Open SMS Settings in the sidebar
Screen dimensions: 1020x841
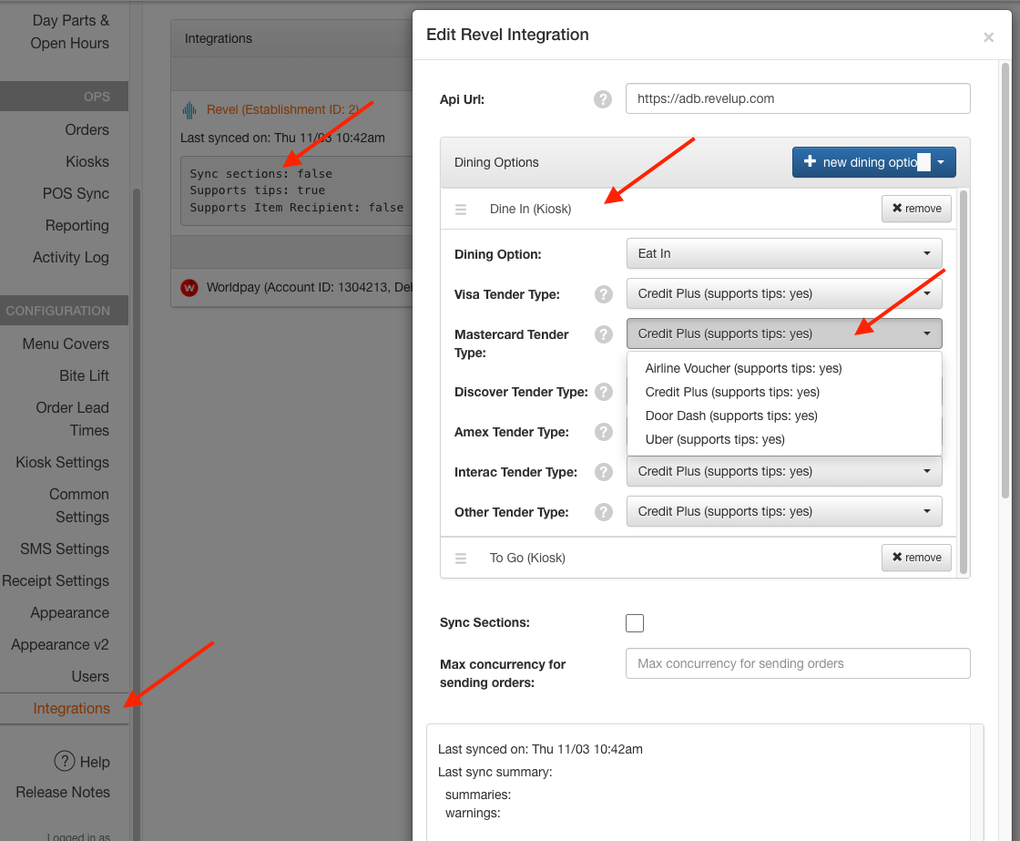[x=65, y=549]
